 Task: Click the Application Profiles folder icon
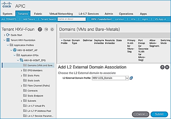click(11, 45)
